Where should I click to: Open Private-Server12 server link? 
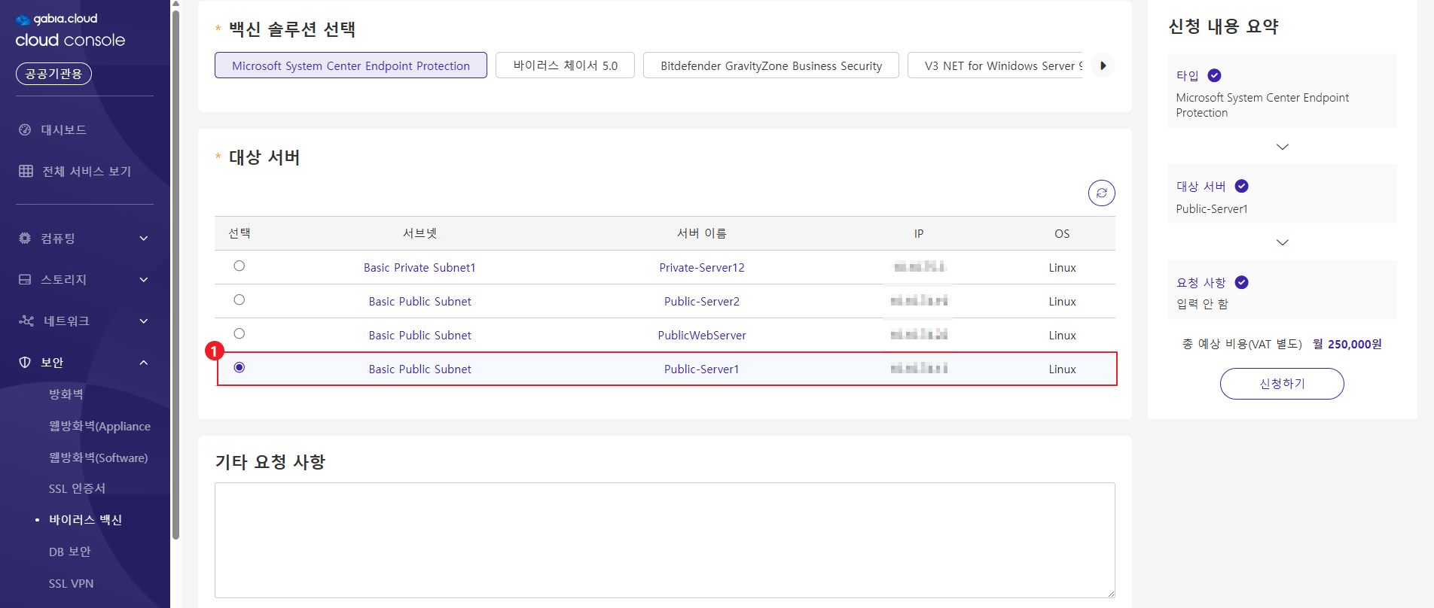[702, 267]
